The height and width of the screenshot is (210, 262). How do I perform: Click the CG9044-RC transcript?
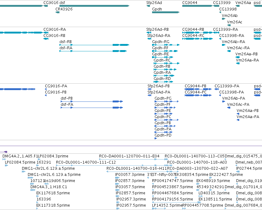point(198,39)
